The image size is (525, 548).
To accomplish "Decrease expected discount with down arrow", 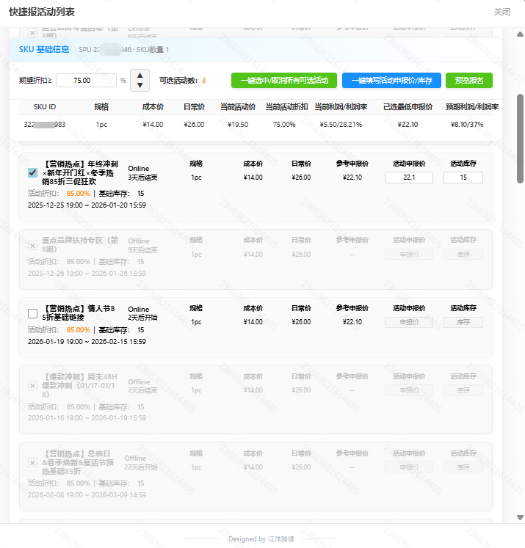I will click(140, 85).
